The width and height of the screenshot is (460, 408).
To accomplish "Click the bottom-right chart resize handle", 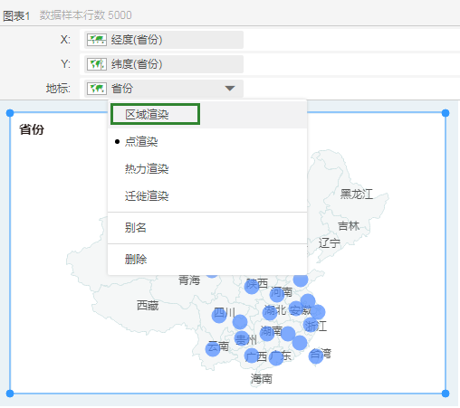I will pos(446,394).
